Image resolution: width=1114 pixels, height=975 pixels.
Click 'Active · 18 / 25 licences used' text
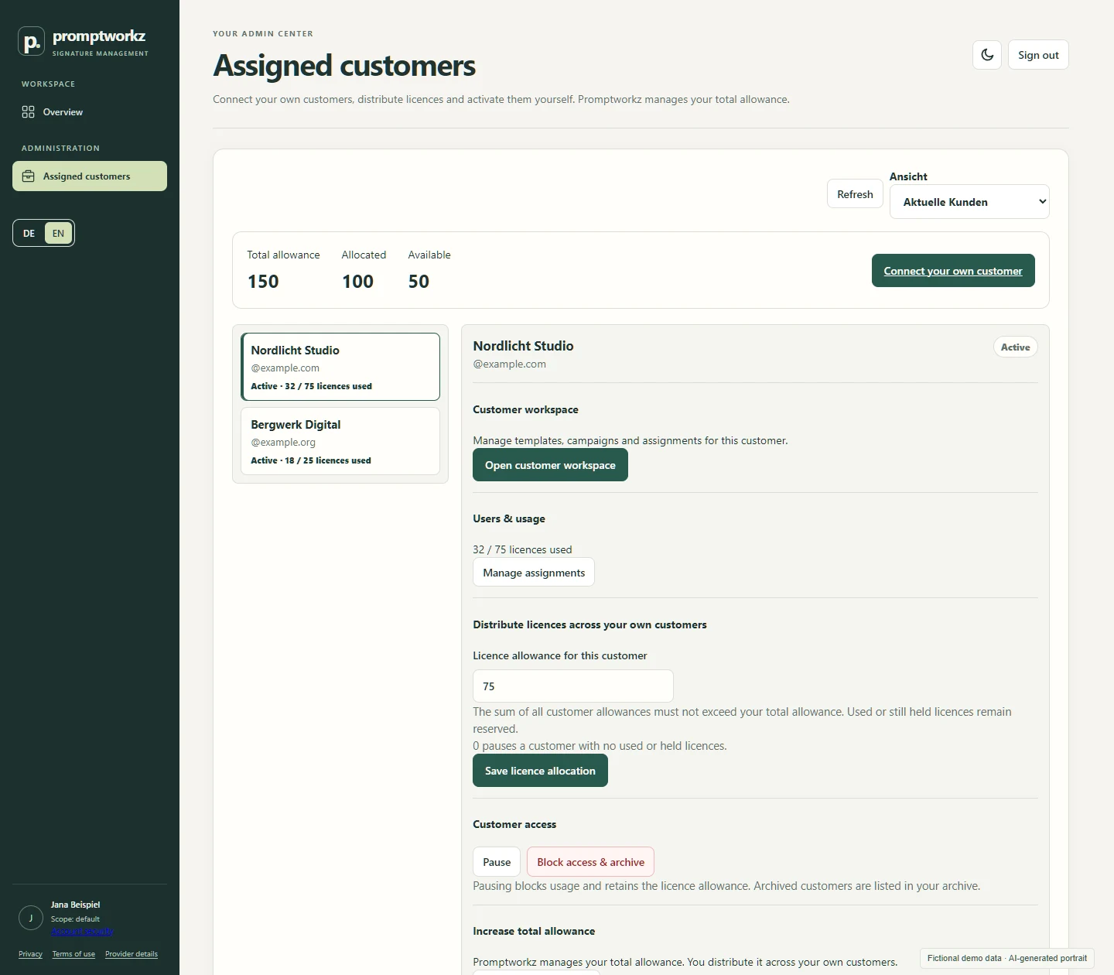(x=311, y=460)
